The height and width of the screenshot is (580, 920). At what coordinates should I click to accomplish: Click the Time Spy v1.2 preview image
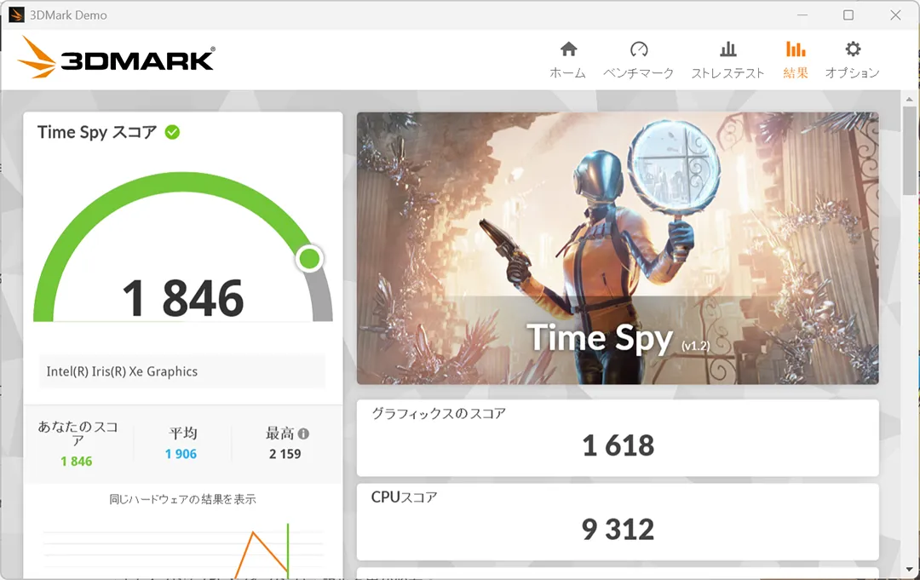618,248
